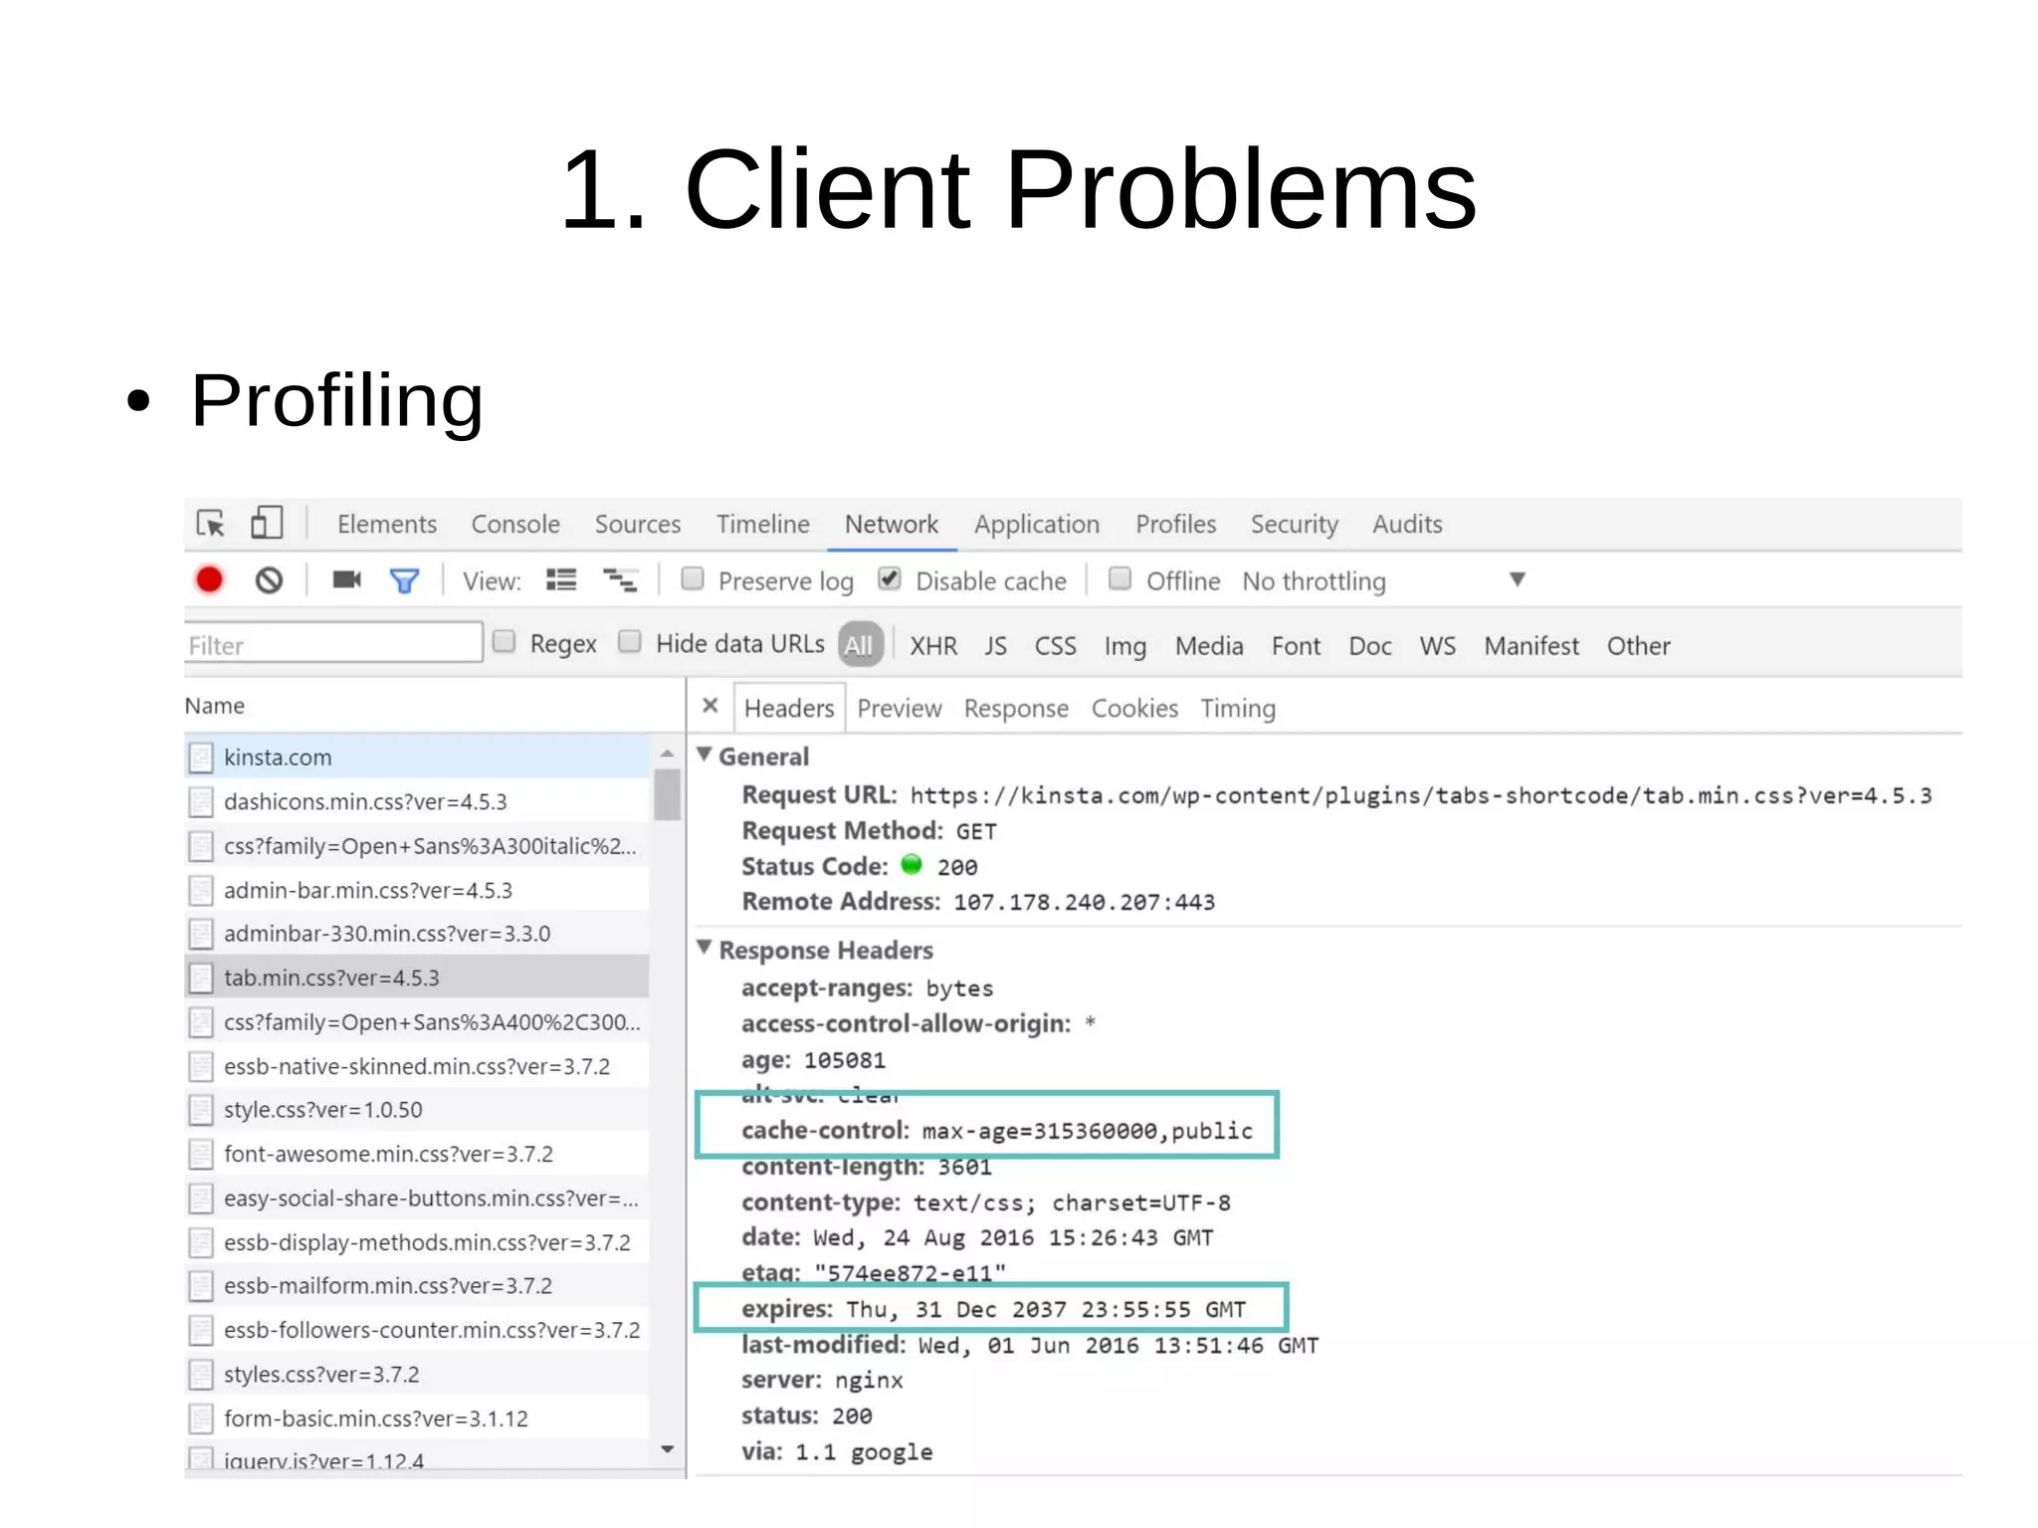Click the file icon beside kinsta.com

coord(201,758)
